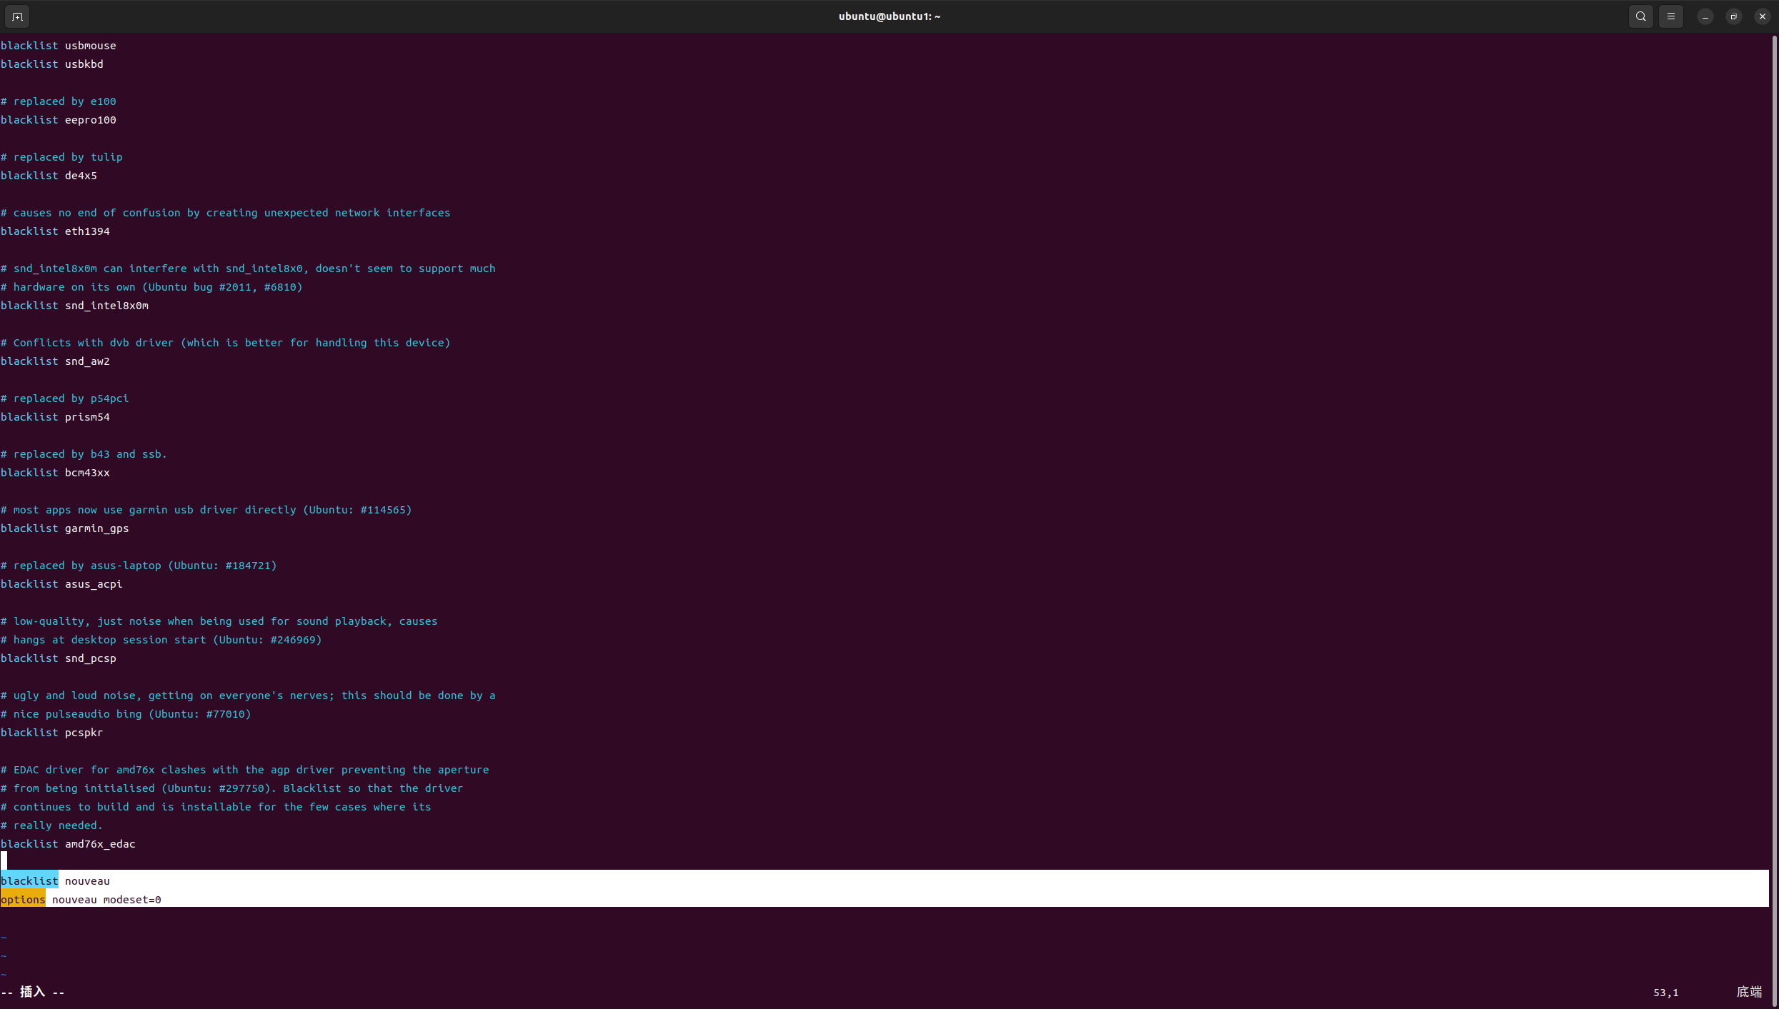1779x1009 pixels.
Task: Close the terminal window
Action: click(1762, 16)
